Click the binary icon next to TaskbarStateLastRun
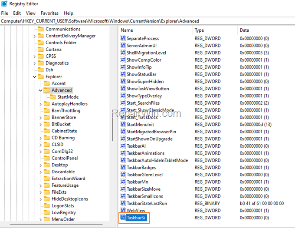 (123, 203)
